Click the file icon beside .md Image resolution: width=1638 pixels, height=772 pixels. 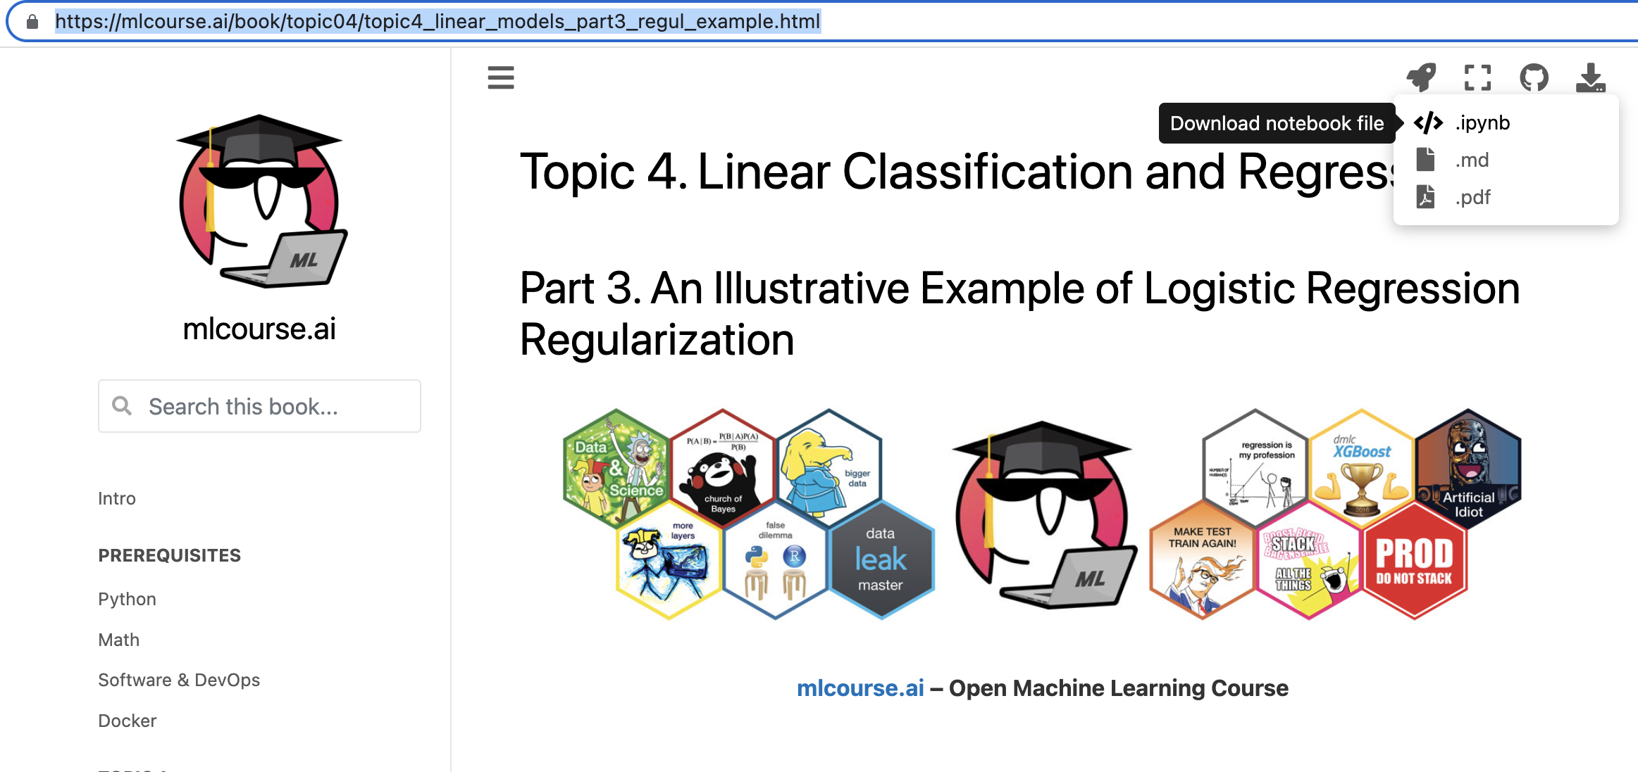[x=1425, y=160]
